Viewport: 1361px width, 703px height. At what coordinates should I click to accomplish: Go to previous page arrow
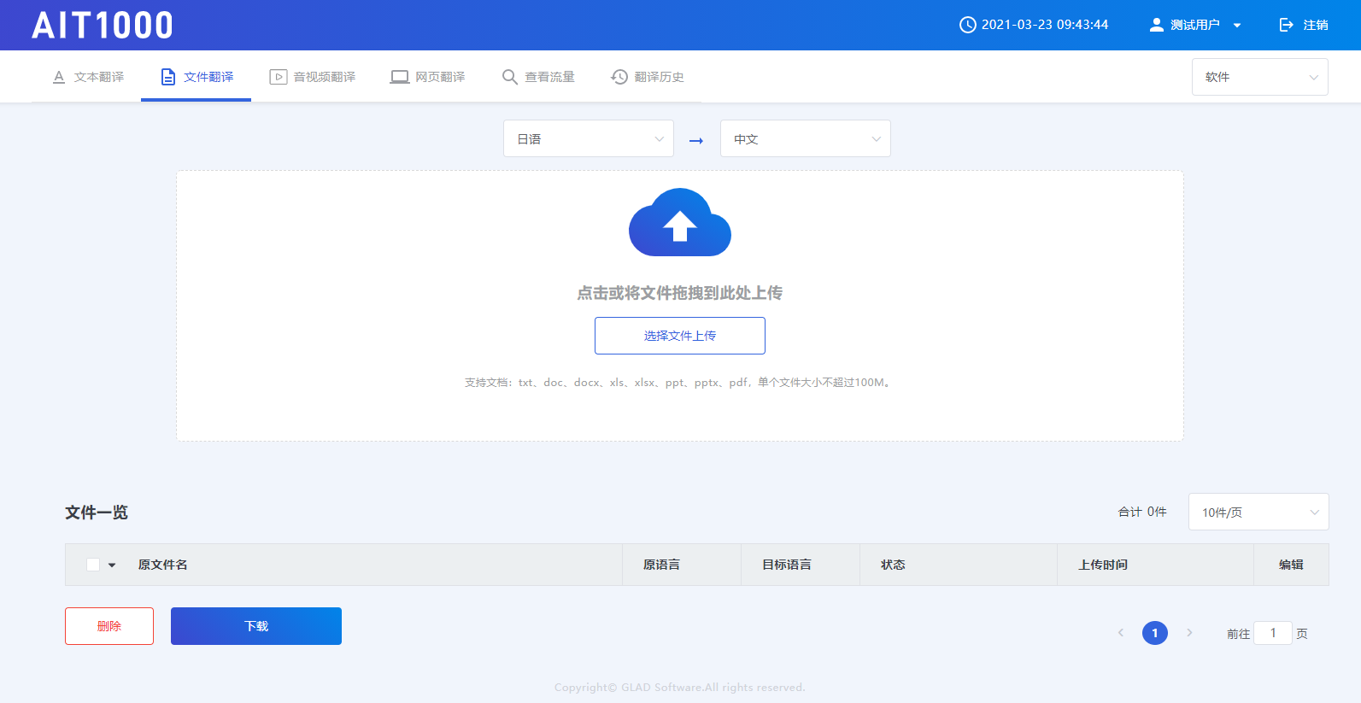tap(1121, 633)
